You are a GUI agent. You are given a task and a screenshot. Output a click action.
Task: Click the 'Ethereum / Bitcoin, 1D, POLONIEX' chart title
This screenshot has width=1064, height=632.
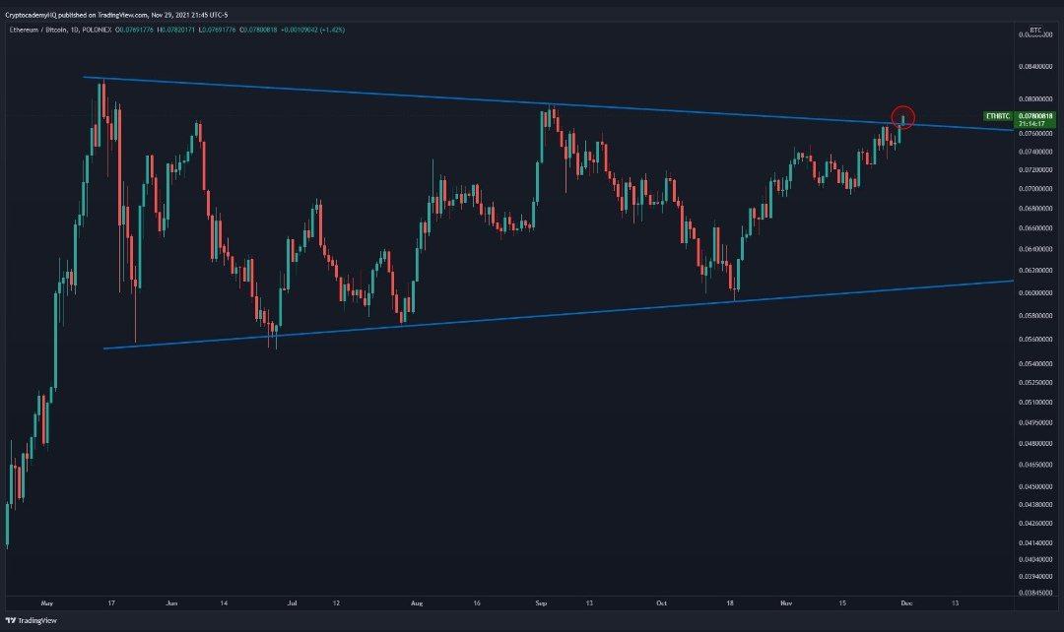58,30
